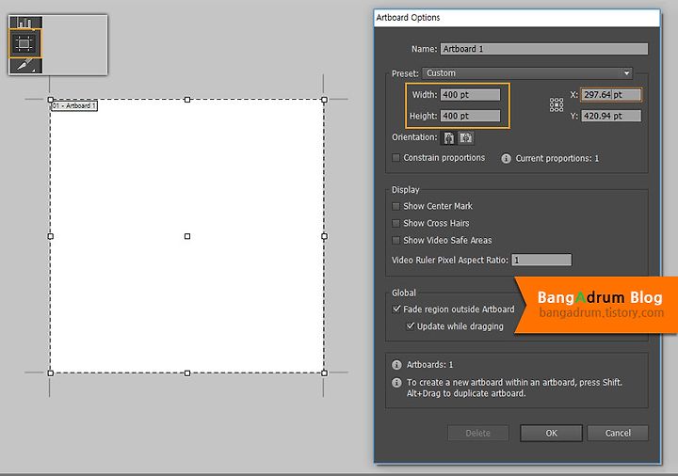Image resolution: width=678 pixels, height=476 pixels.
Task: Click the artboard's right-middle handle
Action: tap(324, 236)
